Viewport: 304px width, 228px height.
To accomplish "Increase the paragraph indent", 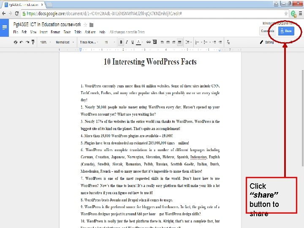I will click(220, 42).
